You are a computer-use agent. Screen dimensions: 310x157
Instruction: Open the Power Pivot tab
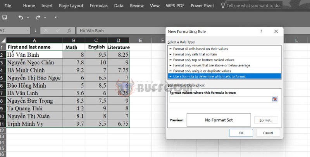202,6
